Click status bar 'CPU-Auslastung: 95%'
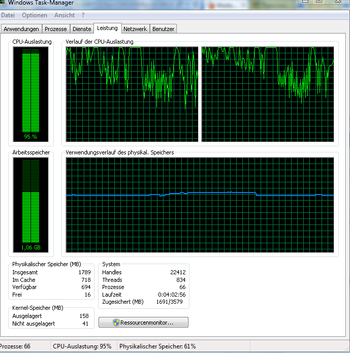Viewport: 350px width, 353px height. (x=82, y=346)
